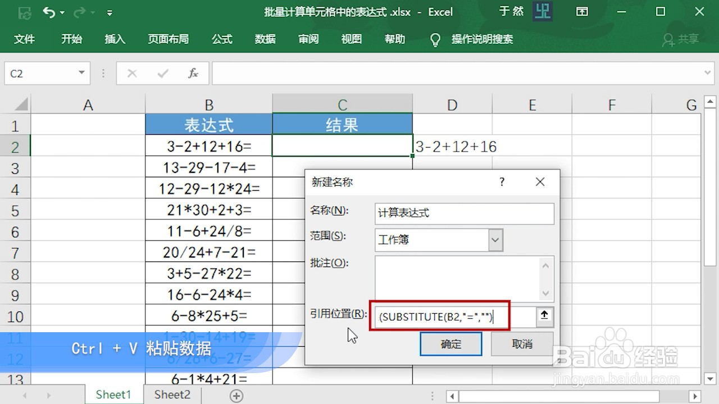Switch to the Sheet2 sheet tab

click(x=171, y=394)
